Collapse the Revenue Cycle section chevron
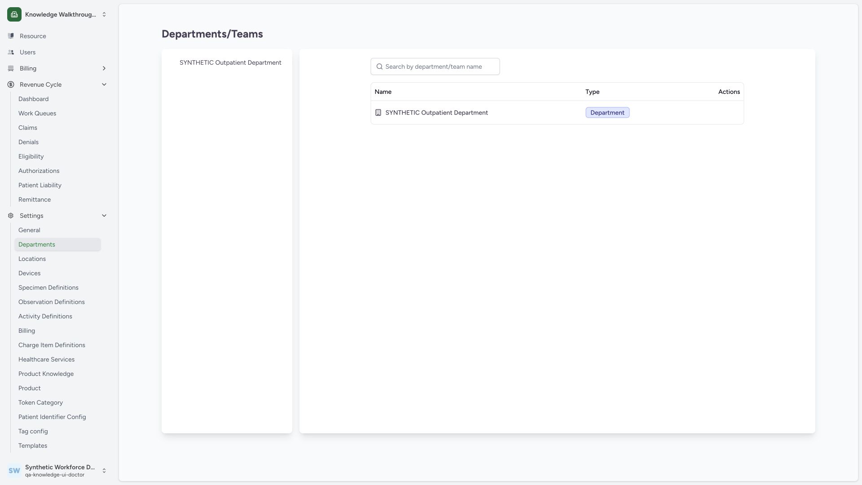This screenshot has width=862, height=485. coord(104,84)
